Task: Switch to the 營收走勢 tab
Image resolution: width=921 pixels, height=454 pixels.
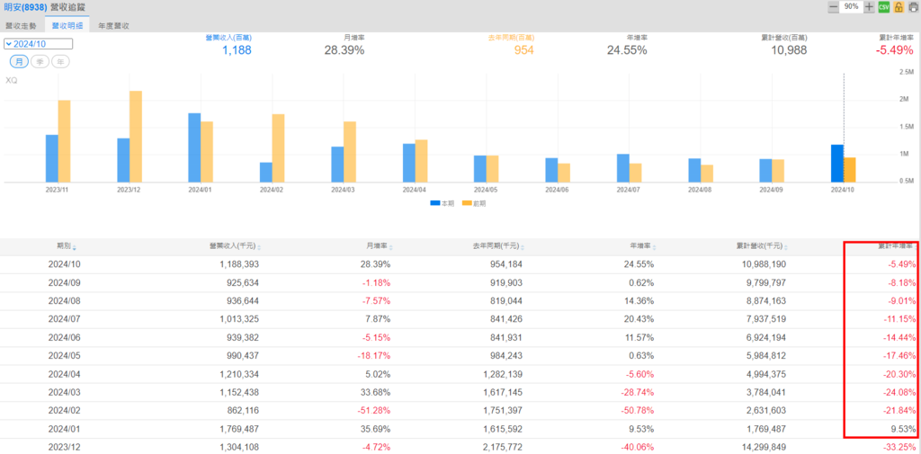Action: click(x=22, y=26)
